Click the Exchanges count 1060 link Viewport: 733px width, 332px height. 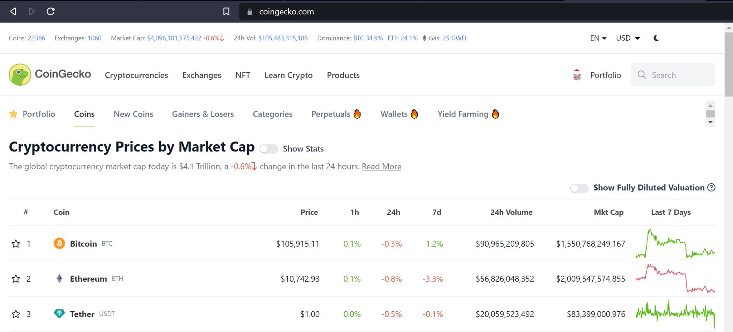coord(94,38)
